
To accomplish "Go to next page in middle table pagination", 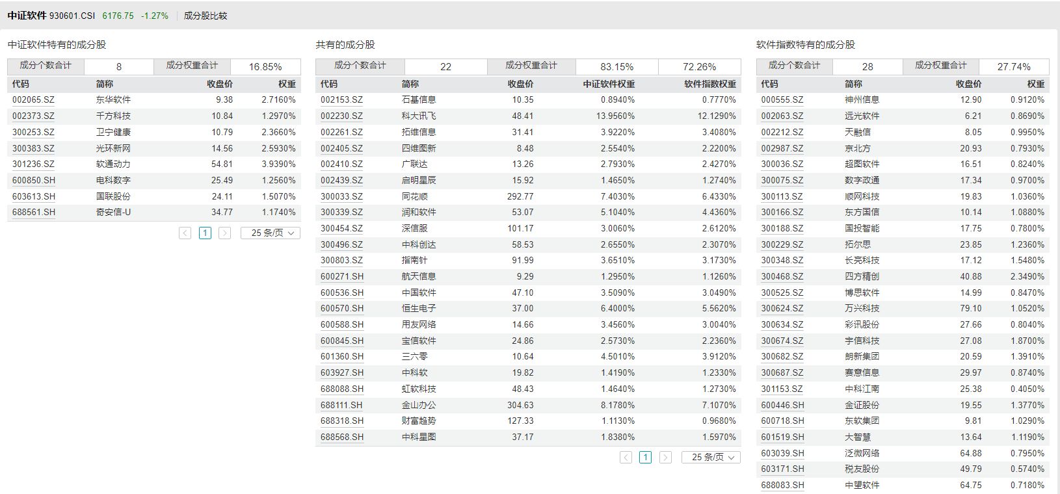I will (665, 458).
